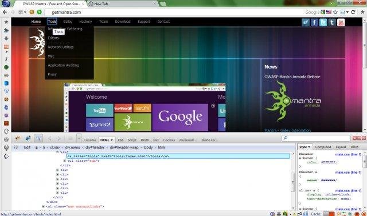367x216 pixels.
Task: Open OWASP Mantra Armada Release news link
Action: pos(292,77)
